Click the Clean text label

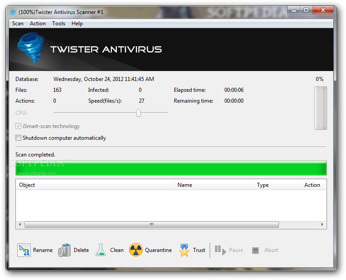[x=117, y=250]
